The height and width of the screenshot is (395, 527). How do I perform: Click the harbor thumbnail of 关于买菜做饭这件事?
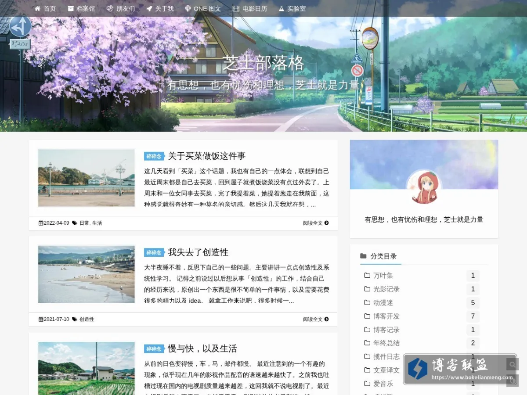pyautogui.click(x=86, y=178)
